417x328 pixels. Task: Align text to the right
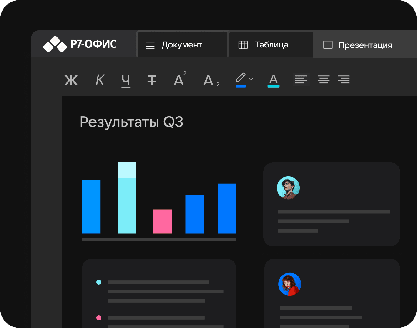click(344, 80)
